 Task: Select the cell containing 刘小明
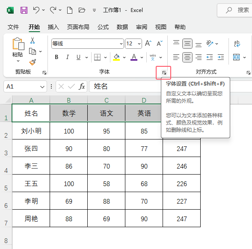coord(31,131)
